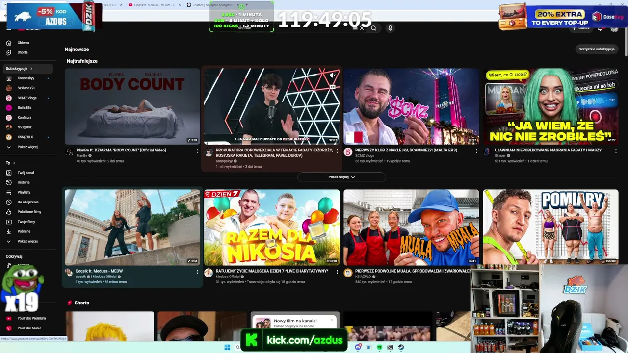
Task: Open the Gimper channel link under video
Action: (x=500, y=155)
